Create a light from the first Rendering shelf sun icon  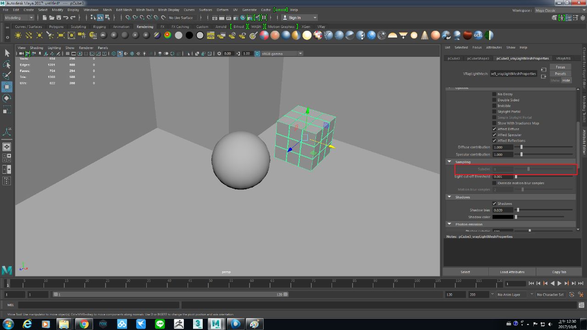(x=18, y=35)
